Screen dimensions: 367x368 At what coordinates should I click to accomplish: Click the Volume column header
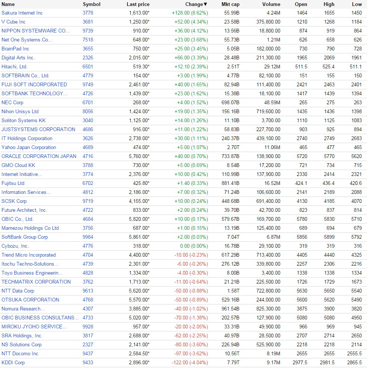point(271,4)
